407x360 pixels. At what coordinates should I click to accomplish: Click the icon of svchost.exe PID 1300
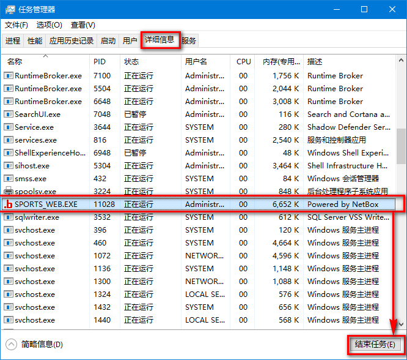pyautogui.click(x=9, y=281)
